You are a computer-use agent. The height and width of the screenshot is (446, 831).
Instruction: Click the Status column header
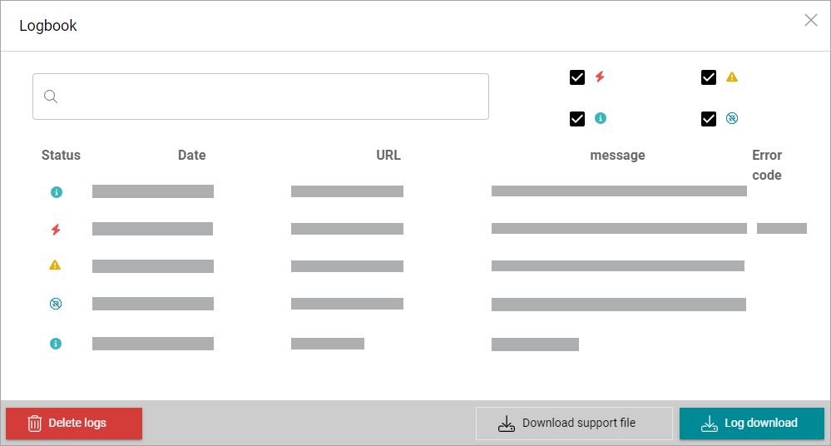61,155
